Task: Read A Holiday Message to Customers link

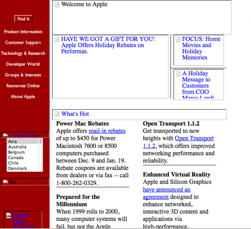Action: click(x=198, y=85)
